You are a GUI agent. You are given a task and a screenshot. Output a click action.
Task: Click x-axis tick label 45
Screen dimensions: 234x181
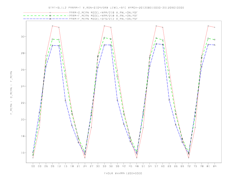pyautogui.click(x=130, y=166)
